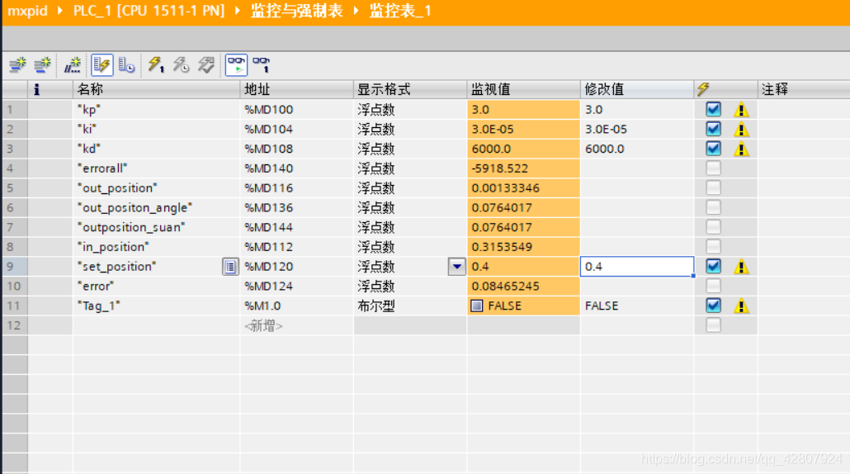Open tag selector icon beside set_position
Image resolution: width=850 pixels, height=474 pixels.
tap(230, 267)
